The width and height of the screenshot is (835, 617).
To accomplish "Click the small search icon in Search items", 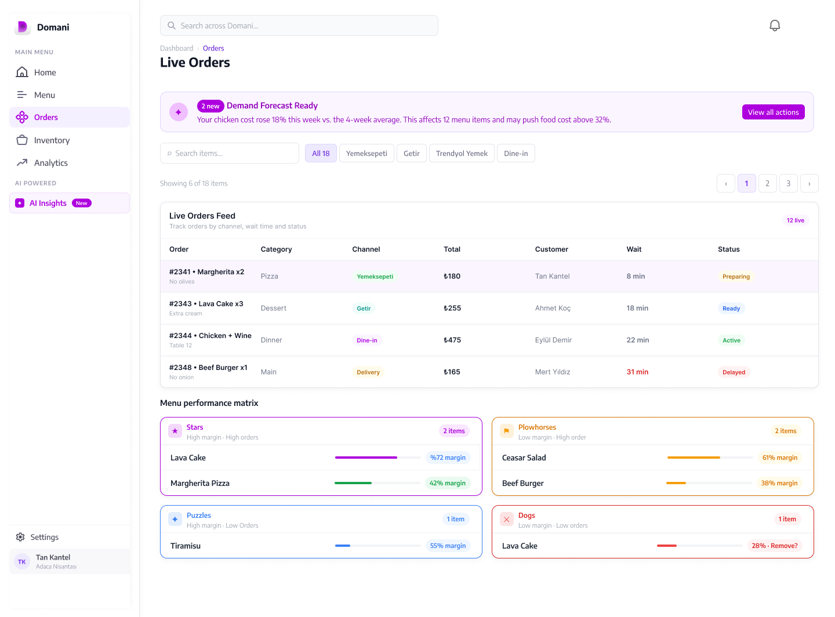I will pyautogui.click(x=169, y=154).
